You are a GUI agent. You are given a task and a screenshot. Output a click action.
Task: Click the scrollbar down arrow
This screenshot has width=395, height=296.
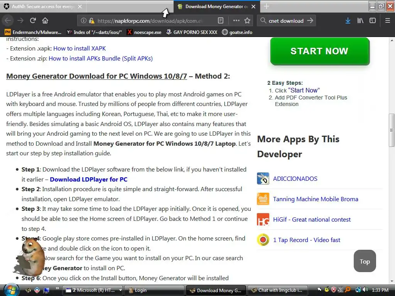pyautogui.click(x=392, y=281)
